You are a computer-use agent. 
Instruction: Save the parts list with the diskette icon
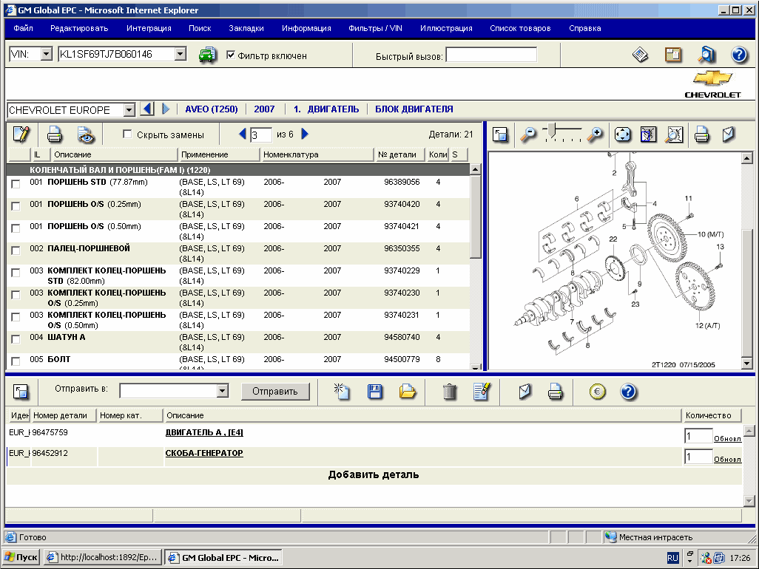(x=375, y=392)
